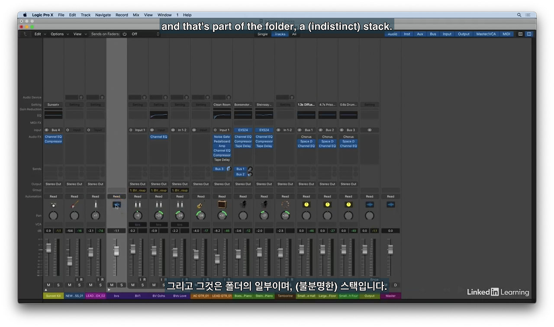Toggle the Aux channel filter button
This screenshot has width=554, height=327.
pos(420,34)
